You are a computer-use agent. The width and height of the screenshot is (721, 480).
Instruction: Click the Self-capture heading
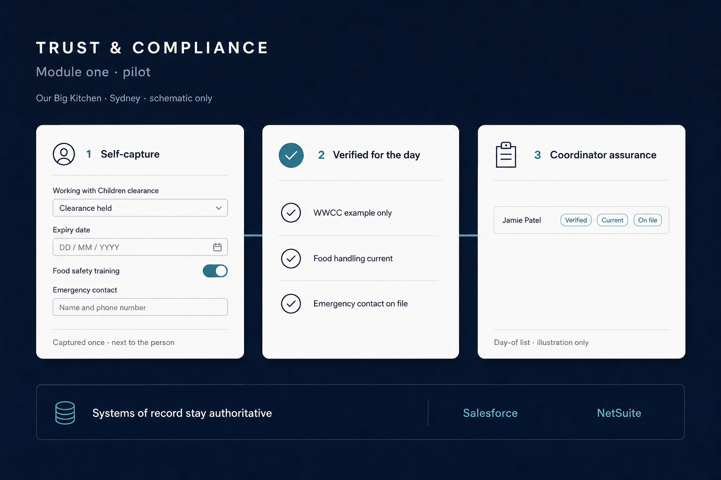[x=130, y=154]
